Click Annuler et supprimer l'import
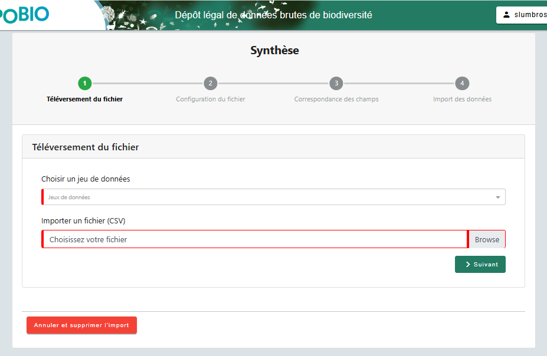Image resolution: width=547 pixels, height=356 pixels. click(x=81, y=325)
